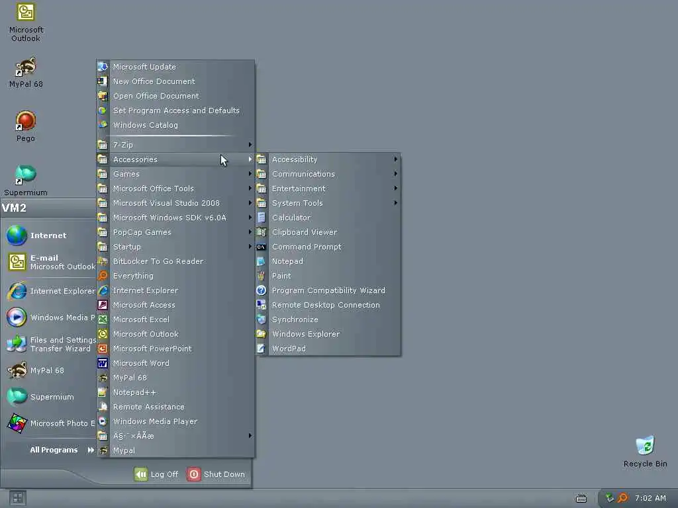The height and width of the screenshot is (508, 678).
Task: Launch Paint from the Accessories submenu
Action: coord(328,276)
